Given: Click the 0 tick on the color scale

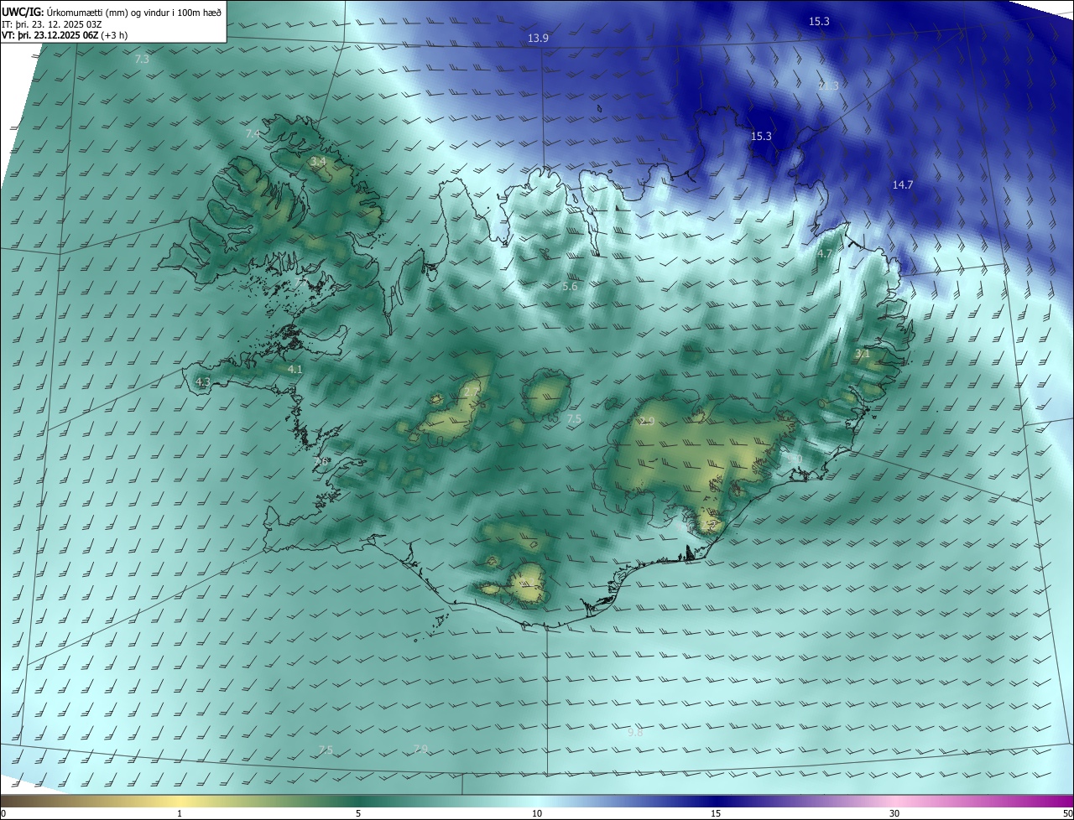Looking at the screenshot, I should pyautogui.click(x=3, y=813).
